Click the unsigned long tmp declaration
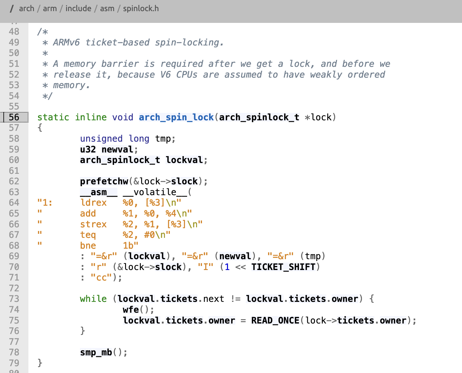This screenshot has height=373, width=462. pos(128,139)
